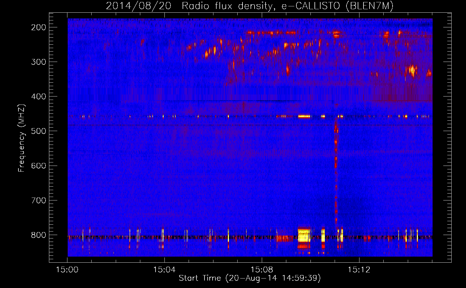The height and width of the screenshot is (288, 466).
Task: Click the 'Frequency (MHZ)' axis label
Action: click(x=22, y=138)
